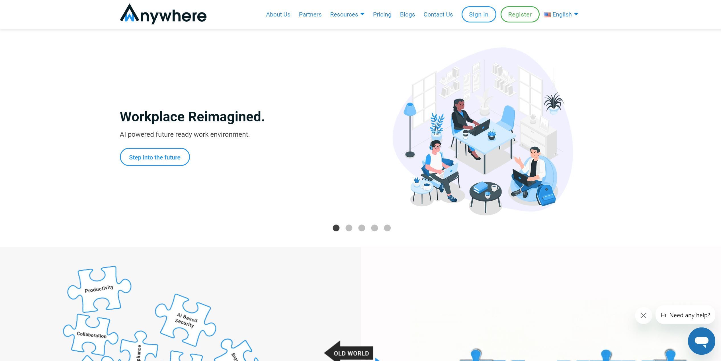This screenshot has width=721, height=361.
Task: Open the Contact Us page
Action: pyautogui.click(x=437, y=14)
